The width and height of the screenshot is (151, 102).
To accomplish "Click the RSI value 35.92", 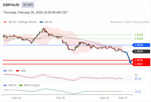I will tap(138, 79).
